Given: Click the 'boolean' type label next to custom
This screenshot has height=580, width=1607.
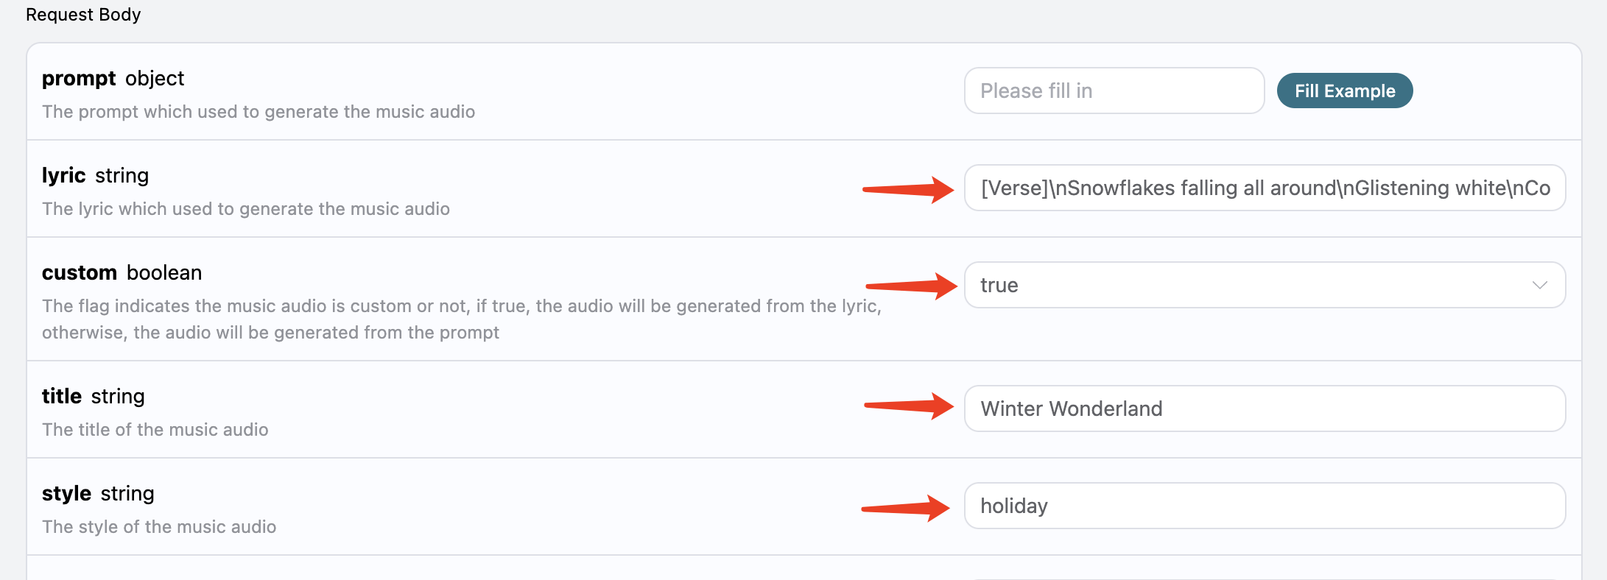Looking at the screenshot, I should pos(164,272).
